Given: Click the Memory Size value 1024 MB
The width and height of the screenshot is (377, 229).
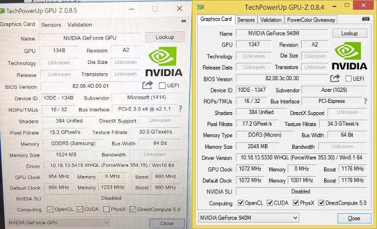Looking at the screenshot, I should [66, 155].
